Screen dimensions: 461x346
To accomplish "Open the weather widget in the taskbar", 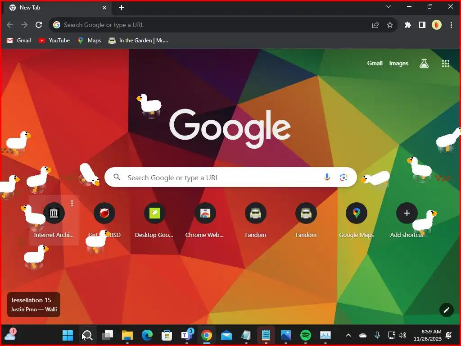I will pos(10,335).
